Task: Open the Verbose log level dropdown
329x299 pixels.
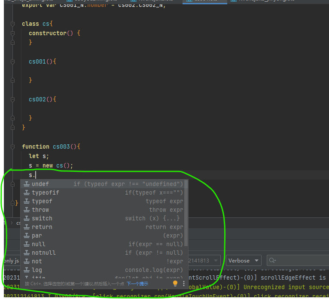Action: pos(244,261)
